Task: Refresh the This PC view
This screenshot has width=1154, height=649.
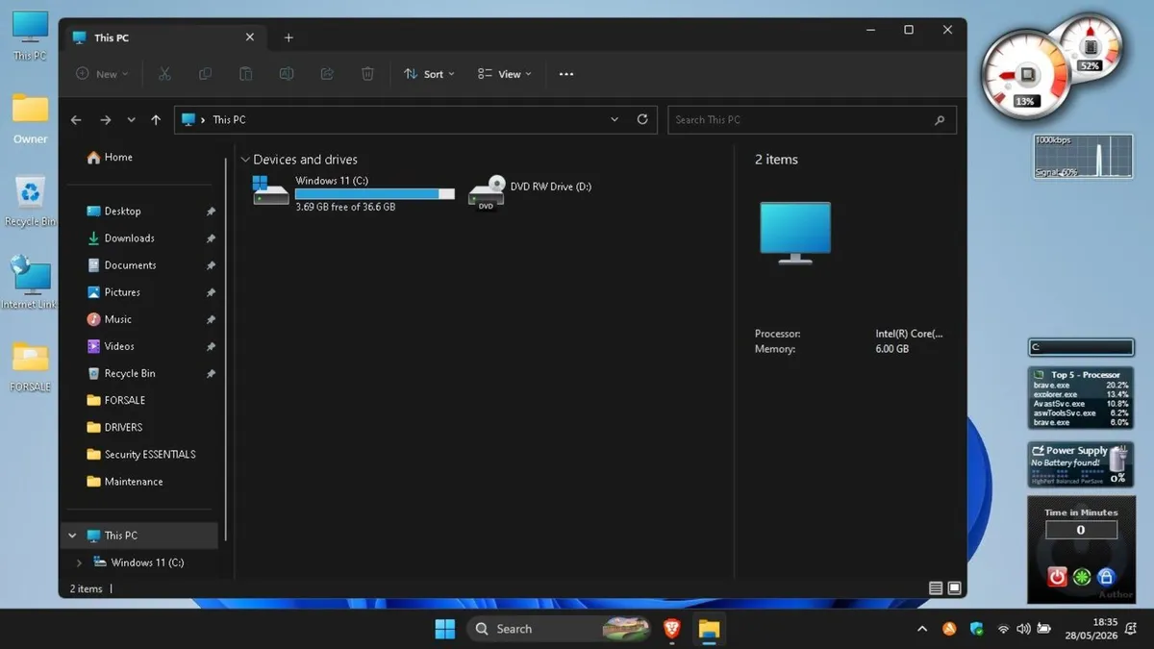Action: tap(642, 119)
